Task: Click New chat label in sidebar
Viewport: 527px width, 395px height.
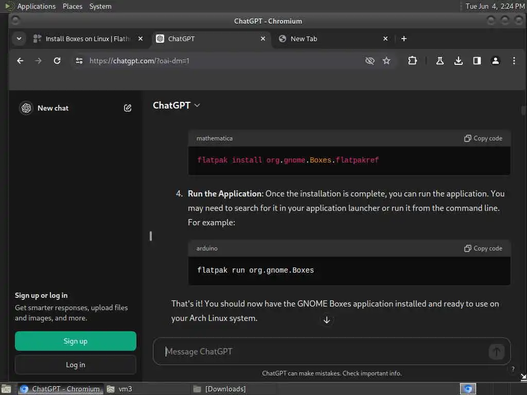Action: [53, 108]
